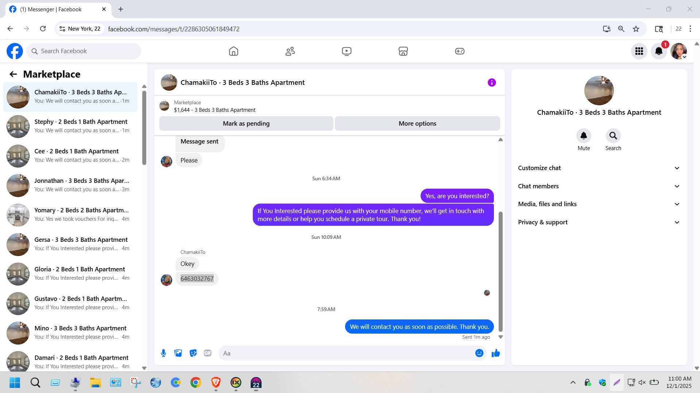Click the large listing photo in chat details
Image resolution: width=700 pixels, height=393 pixels.
(x=599, y=90)
